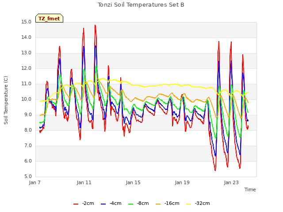The image size is (283, 212).
Task: Click the Jan 19 x-axis tick label
Action: point(182,182)
